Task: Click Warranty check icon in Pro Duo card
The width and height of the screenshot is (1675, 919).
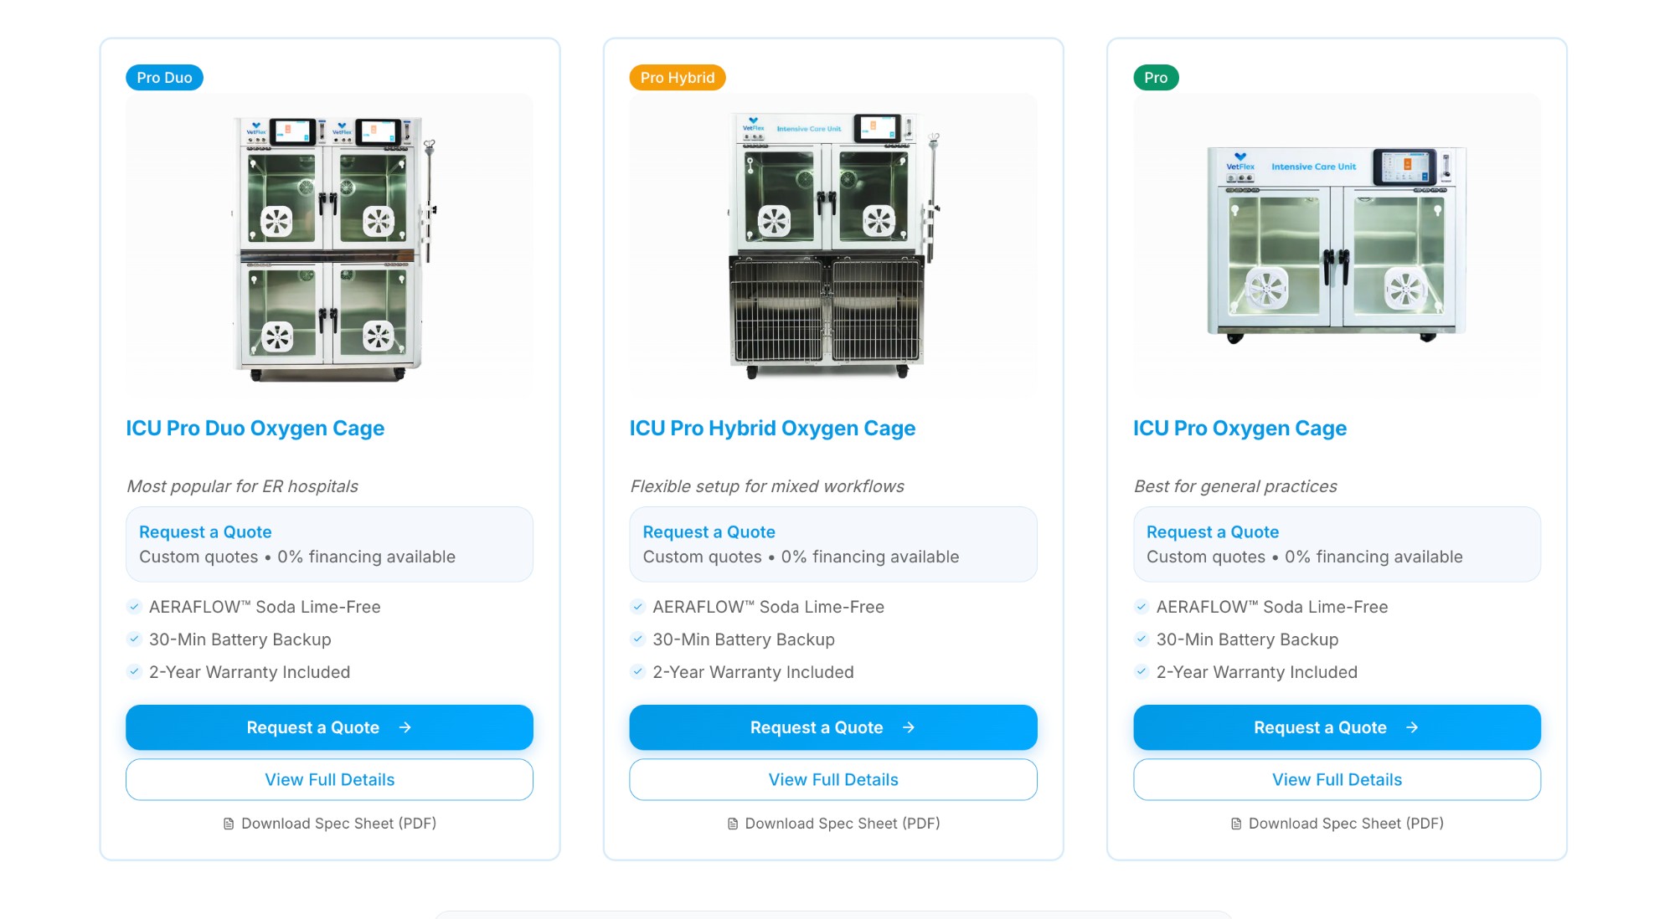Action: (x=134, y=672)
